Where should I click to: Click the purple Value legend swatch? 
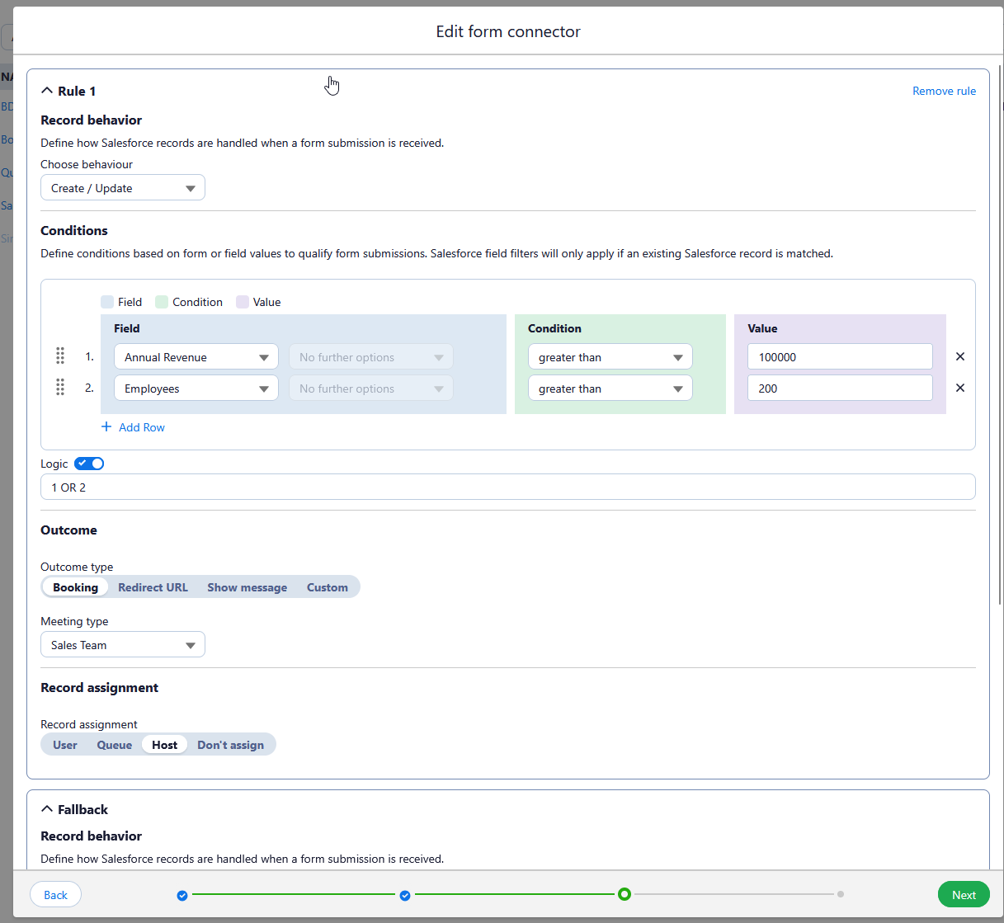243,302
